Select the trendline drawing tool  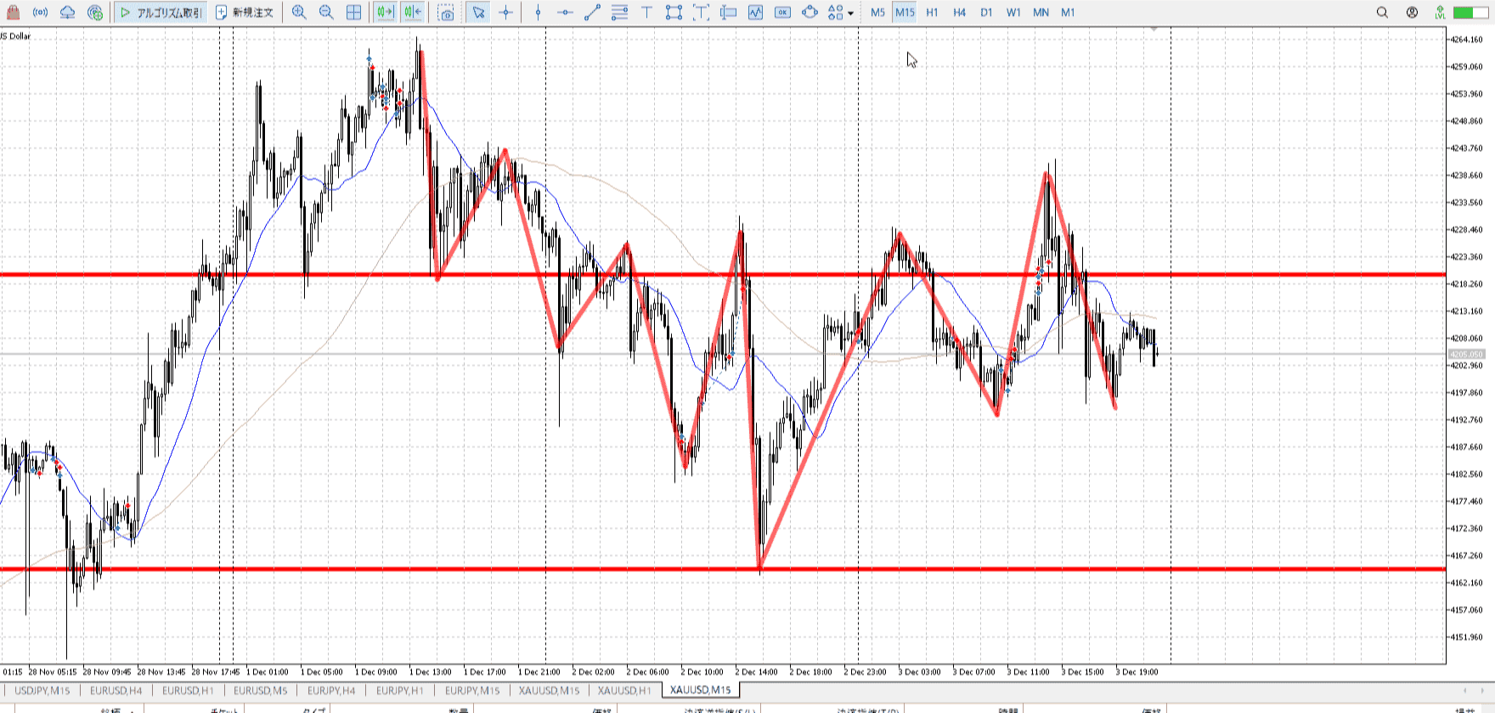[592, 13]
